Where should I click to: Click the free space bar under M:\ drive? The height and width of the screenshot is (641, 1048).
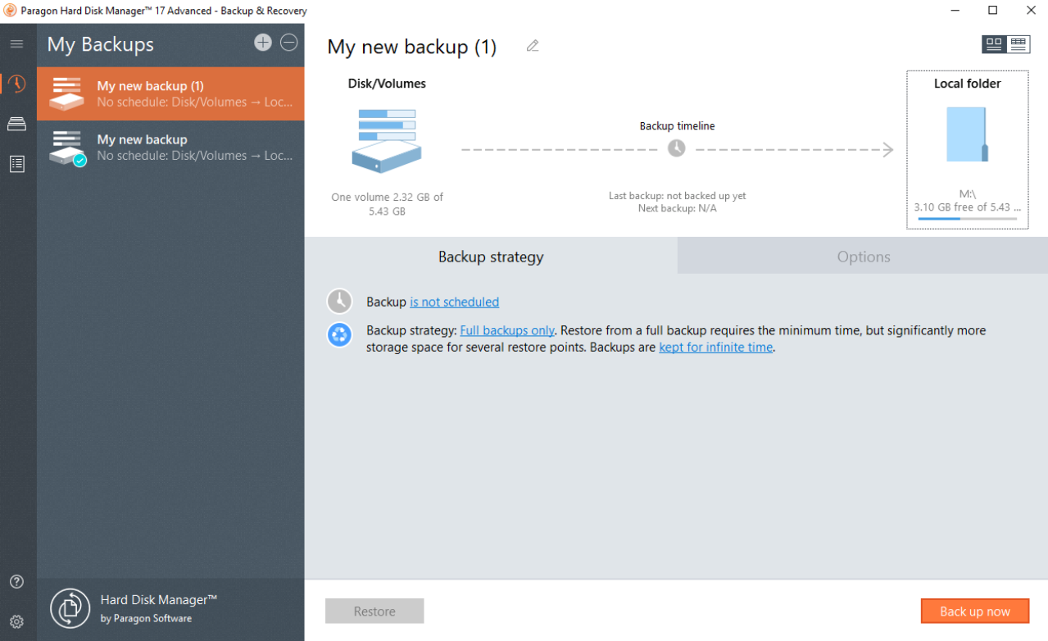pyautogui.click(x=967, y=220)
